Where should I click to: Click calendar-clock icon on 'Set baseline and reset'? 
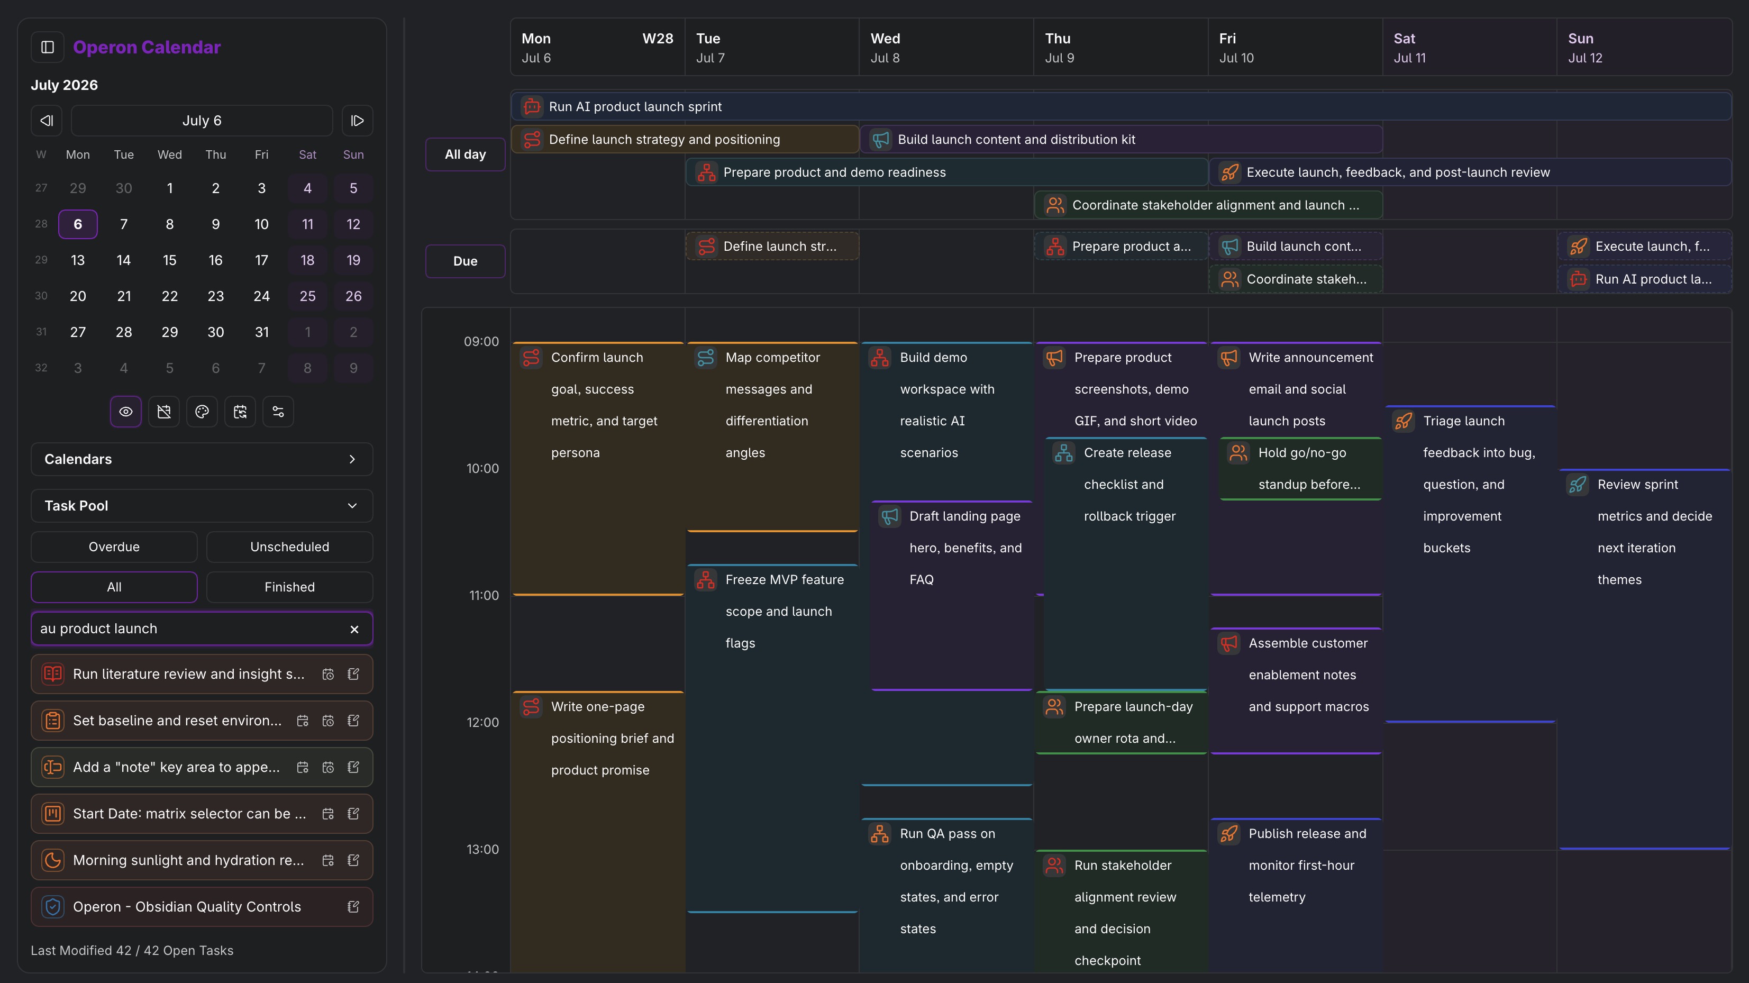(x=328, y=721)
